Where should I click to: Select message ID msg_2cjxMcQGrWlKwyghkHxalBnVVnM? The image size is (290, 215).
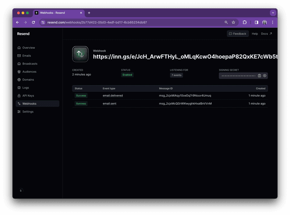pos(185,103)
